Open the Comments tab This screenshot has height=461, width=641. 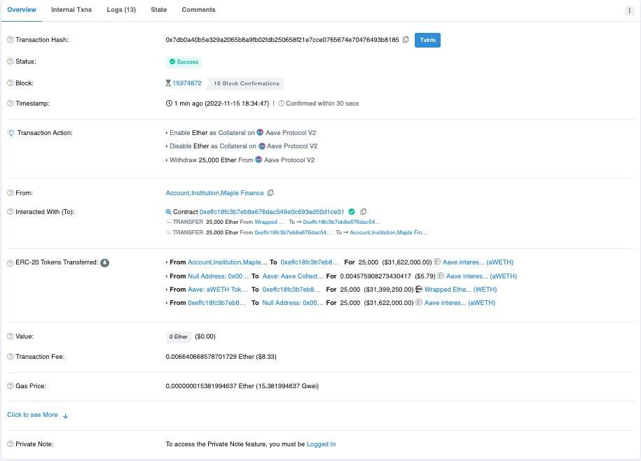(x=198, y=10)
